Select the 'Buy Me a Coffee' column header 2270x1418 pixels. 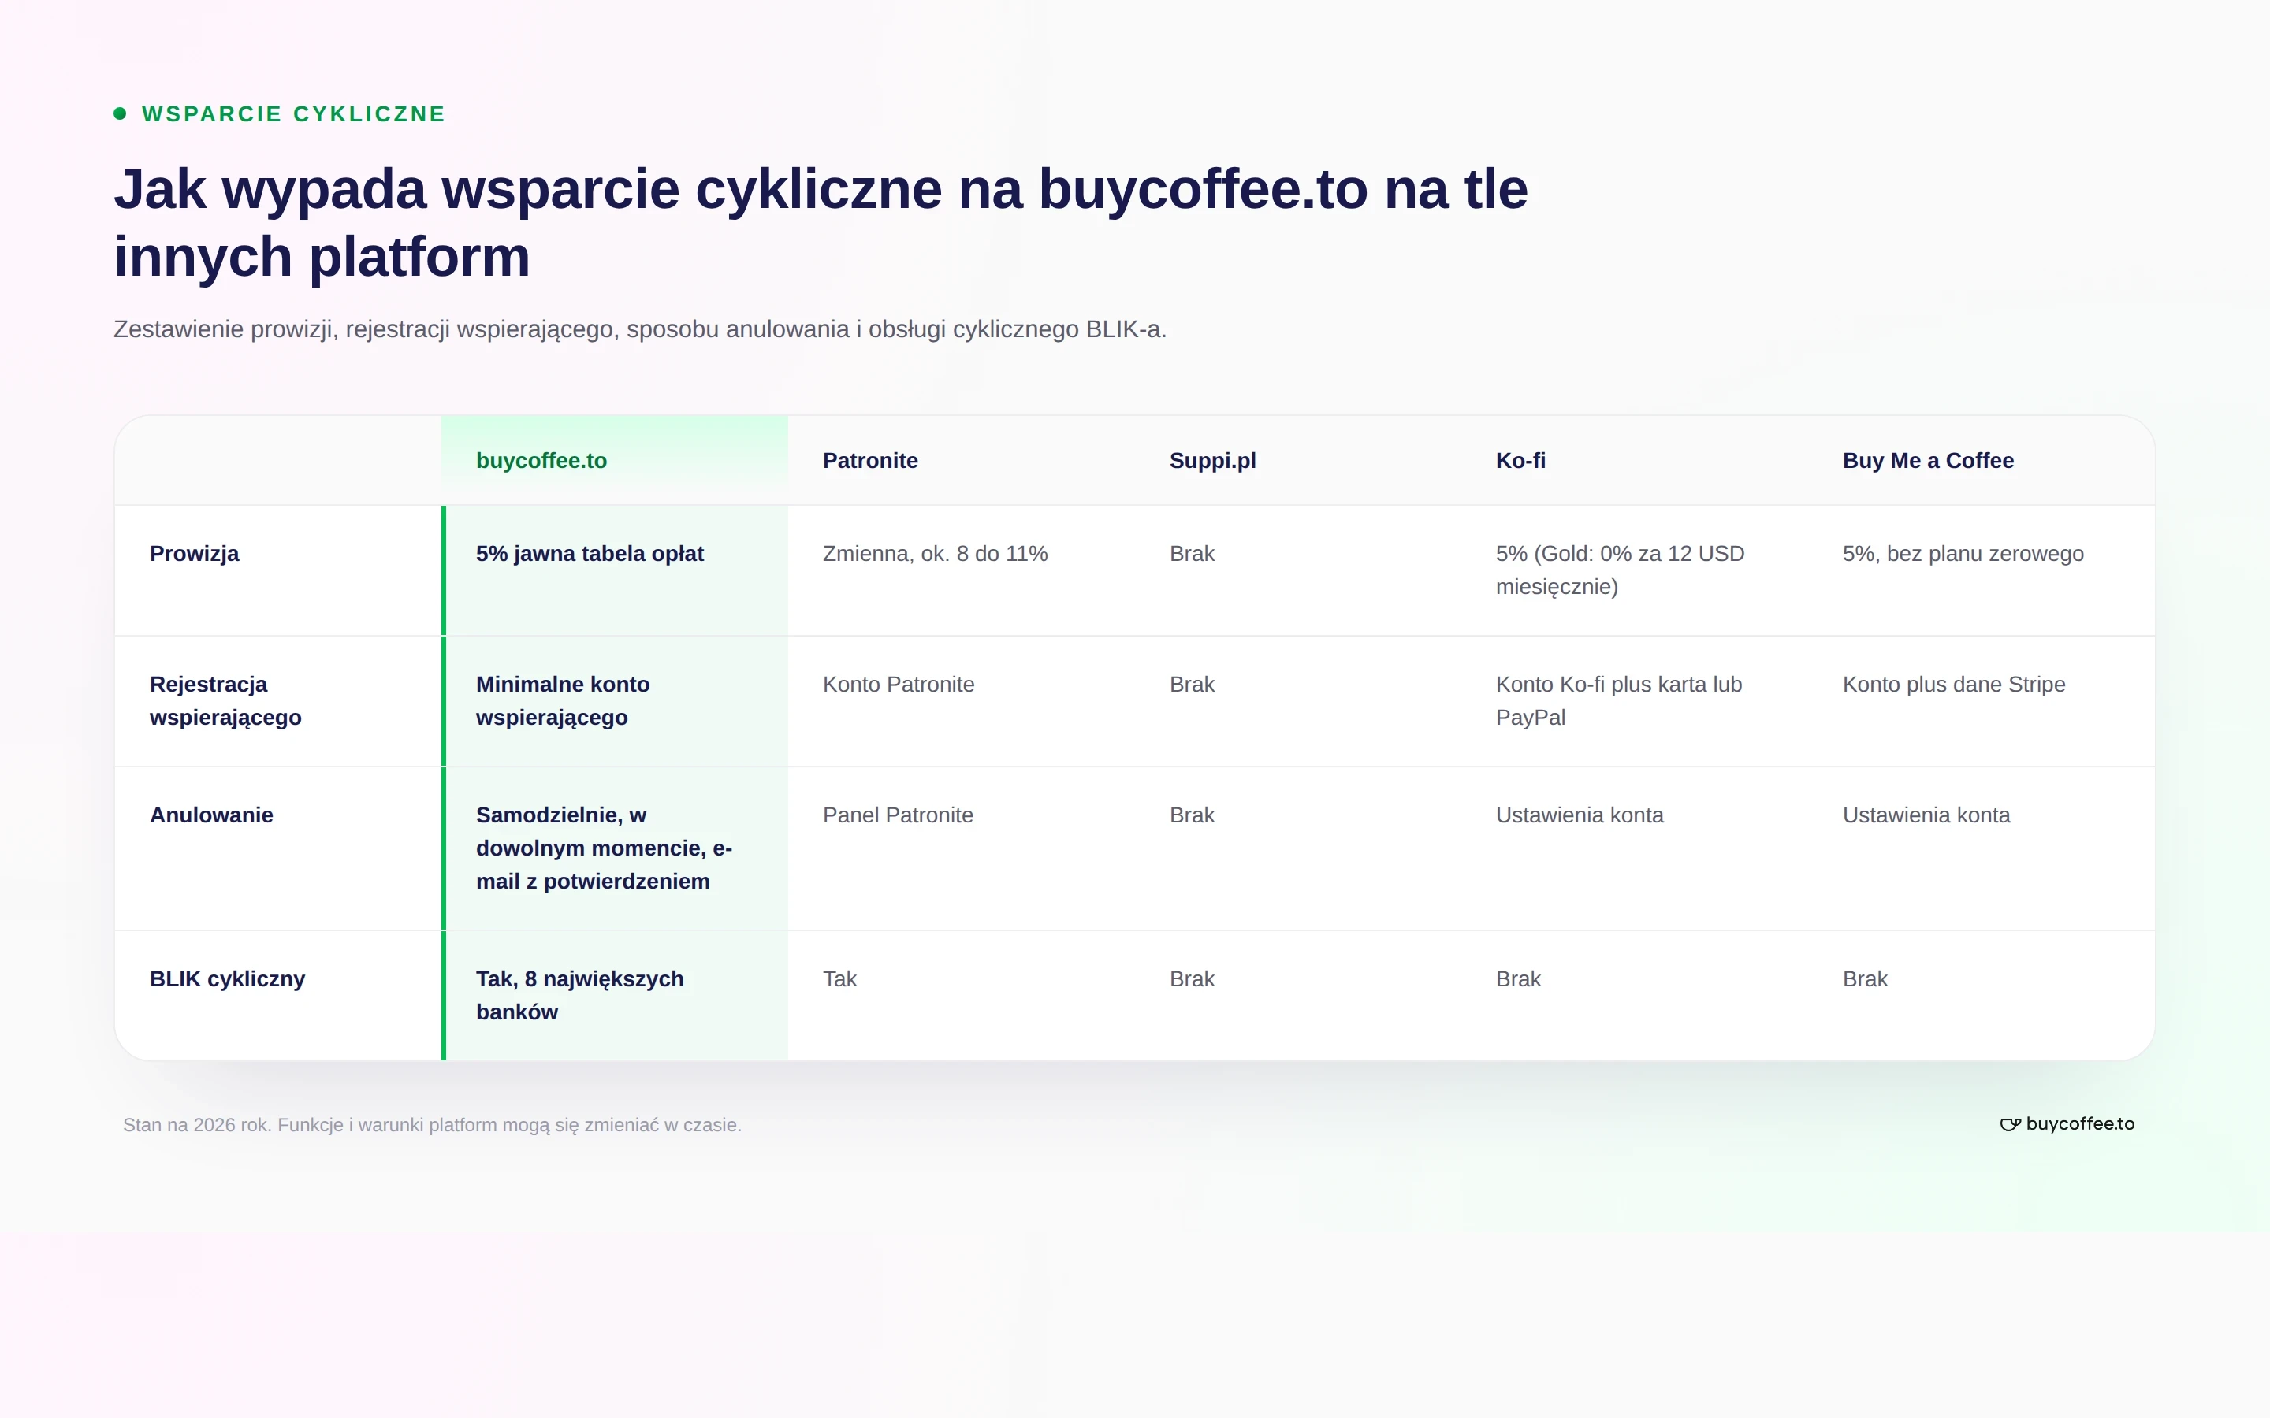coord(1928,461)
